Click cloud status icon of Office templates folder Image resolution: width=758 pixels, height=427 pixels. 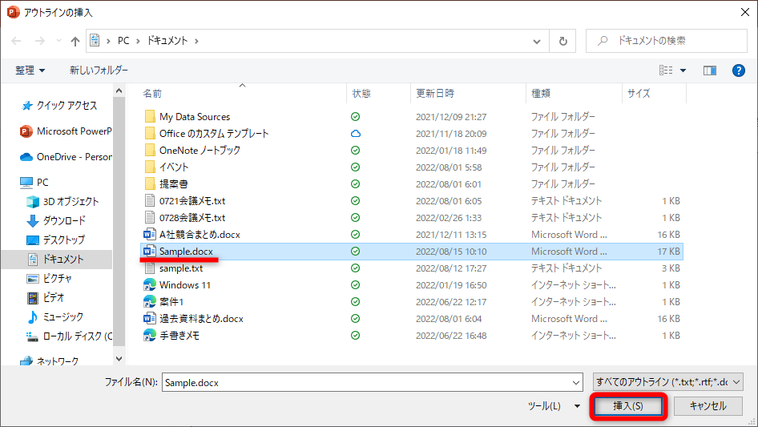(x=355, y=134)
